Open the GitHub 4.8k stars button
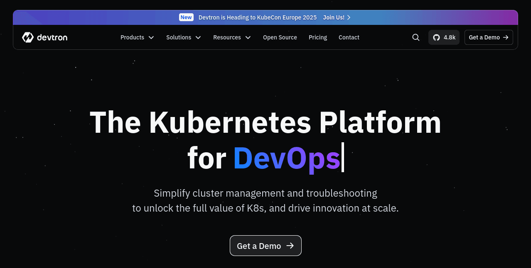 (x=444, y=37)
